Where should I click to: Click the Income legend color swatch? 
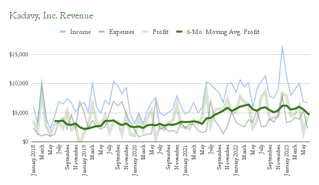63,31
